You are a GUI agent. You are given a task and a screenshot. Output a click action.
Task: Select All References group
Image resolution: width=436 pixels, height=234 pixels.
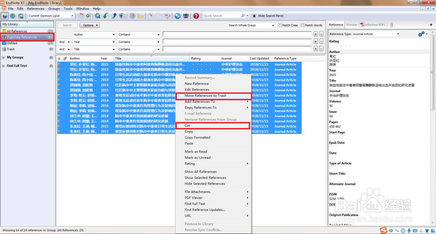tap(27, 31)
